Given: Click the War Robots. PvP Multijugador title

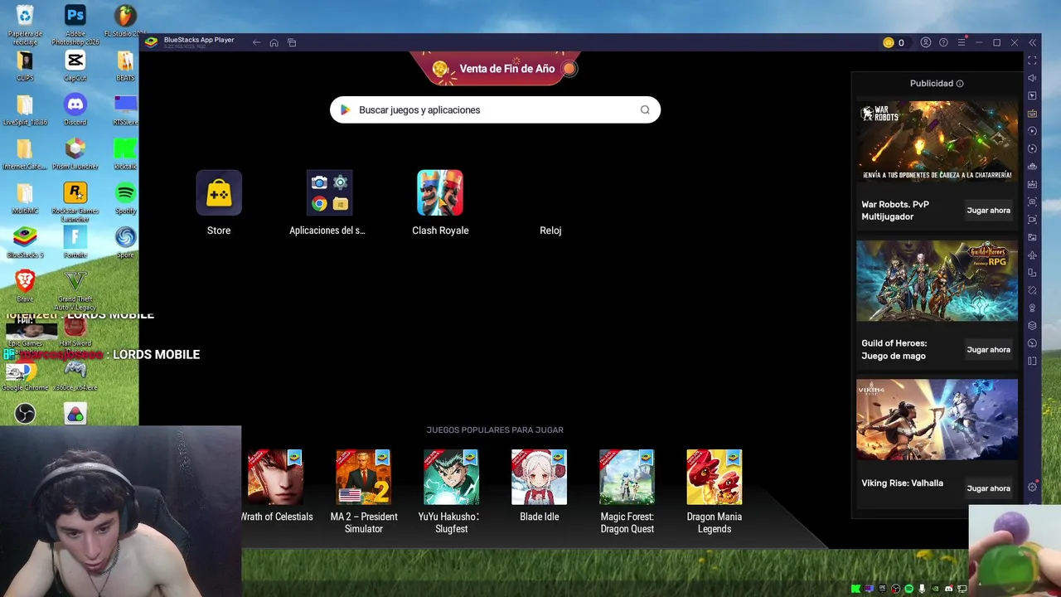Looking at the screenshot, I should tap(895, 211).
